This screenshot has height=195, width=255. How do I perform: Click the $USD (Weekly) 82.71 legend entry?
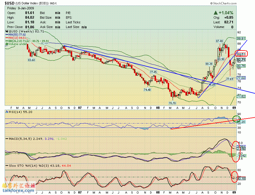pos(27,31)
